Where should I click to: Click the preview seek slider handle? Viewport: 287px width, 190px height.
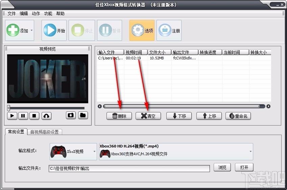[8, 108]
